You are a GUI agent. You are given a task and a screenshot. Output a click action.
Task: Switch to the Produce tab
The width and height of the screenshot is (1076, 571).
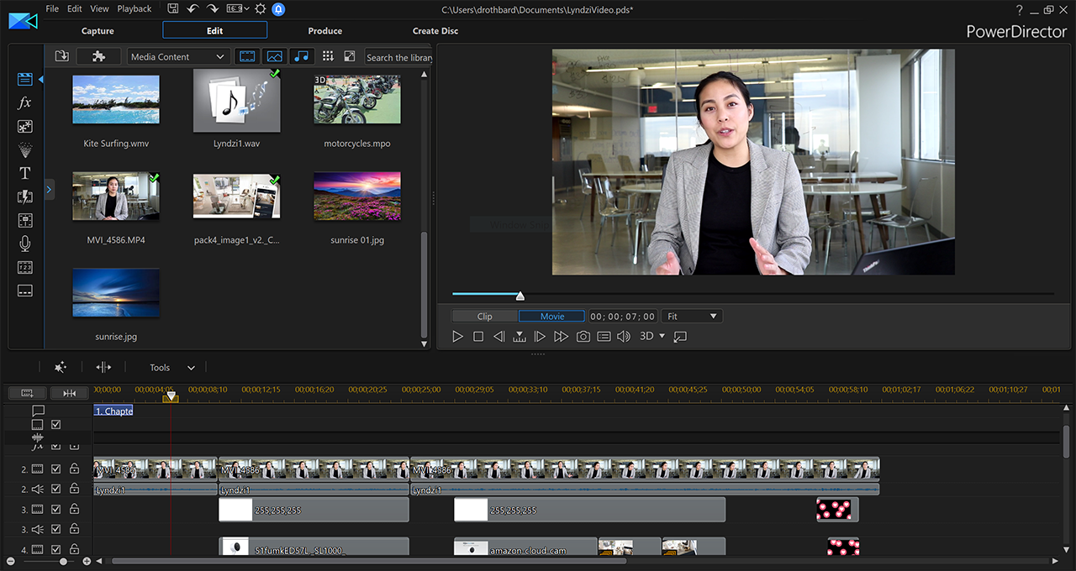point(324,31)
